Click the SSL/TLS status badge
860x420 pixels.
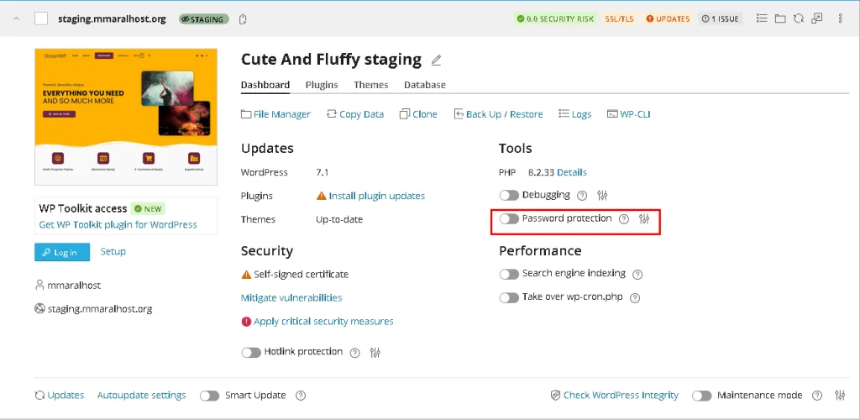click(619, 18)
